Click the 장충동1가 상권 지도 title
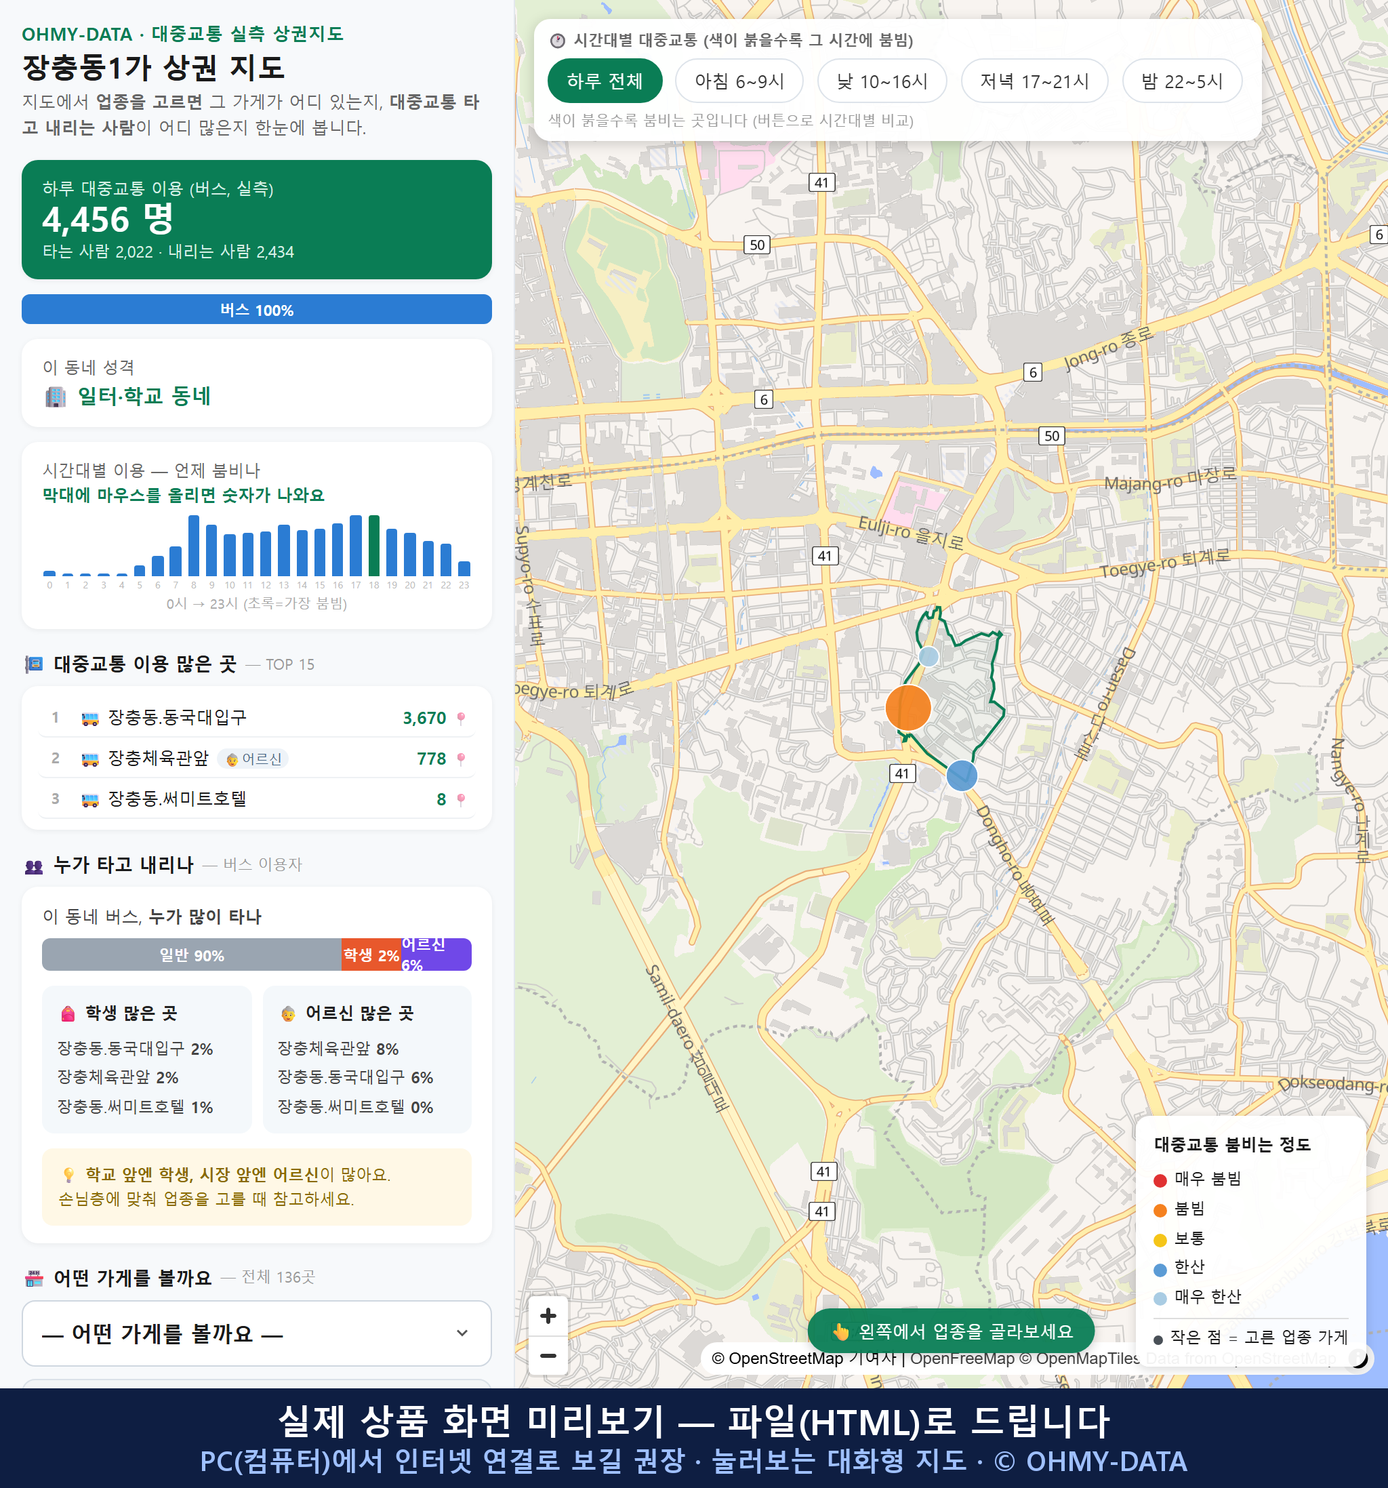 [x=153, y=67]
